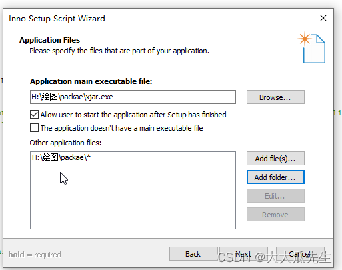Enable the no main executable file checkbox

pos(34,128)
